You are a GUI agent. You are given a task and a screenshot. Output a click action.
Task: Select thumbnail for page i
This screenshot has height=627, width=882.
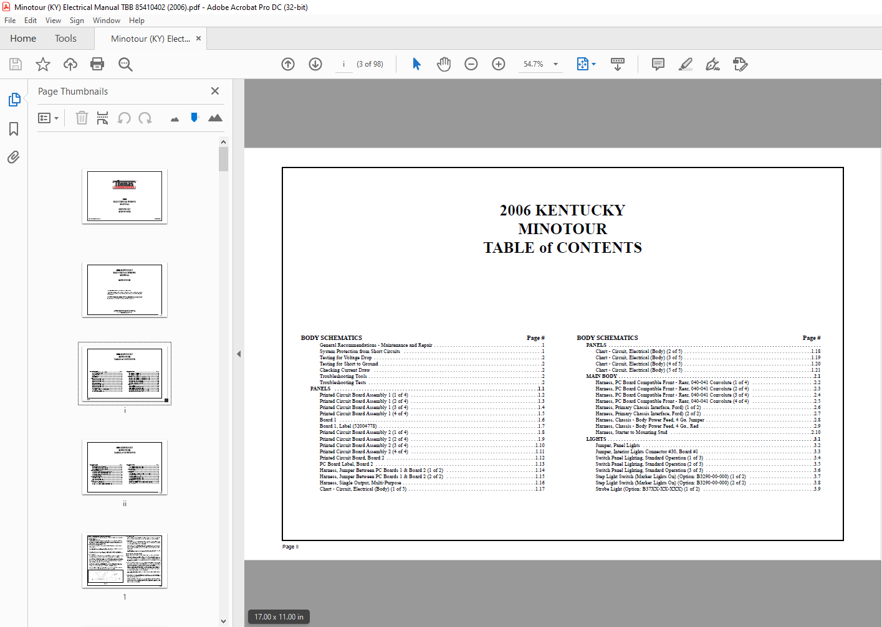125,374
